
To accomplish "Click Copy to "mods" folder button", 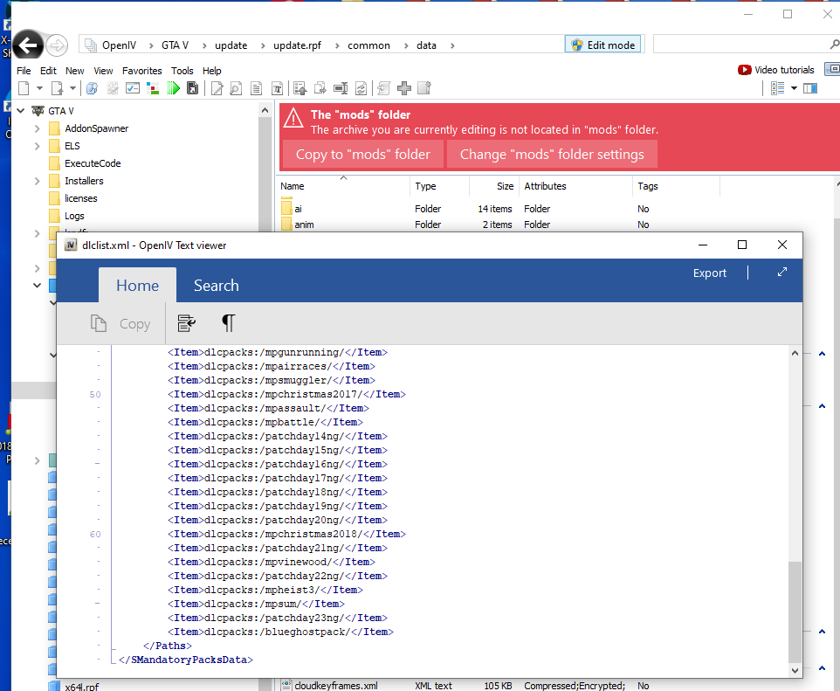I will click(x=362, y=155).
